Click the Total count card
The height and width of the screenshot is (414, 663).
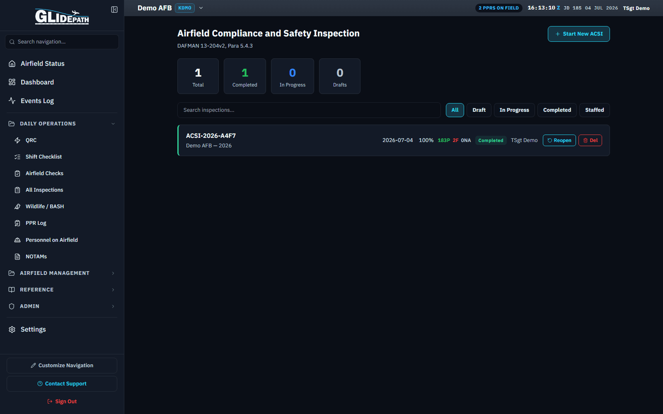[x=198, y=76]
